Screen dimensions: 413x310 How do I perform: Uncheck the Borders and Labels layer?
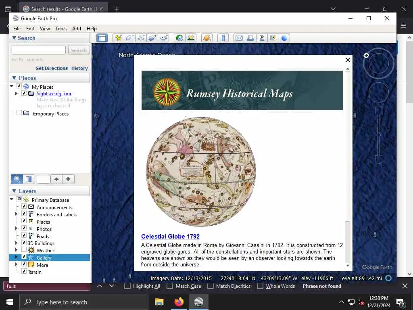click(x=24, y=214)
